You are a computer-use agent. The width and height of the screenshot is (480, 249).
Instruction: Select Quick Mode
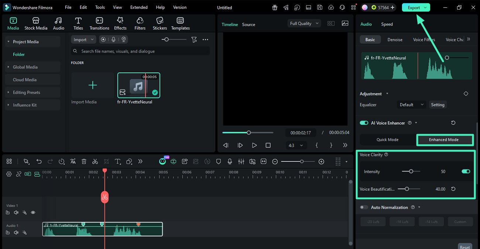pos(387,140)
